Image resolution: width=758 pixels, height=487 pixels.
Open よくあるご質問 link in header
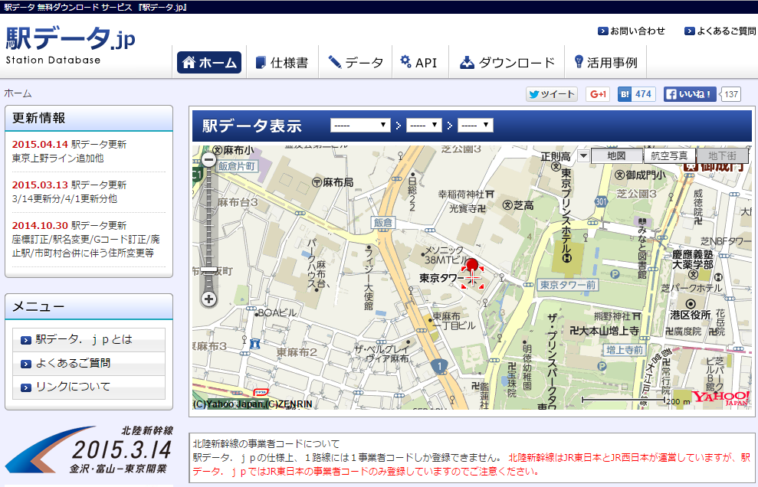point(720,31)
